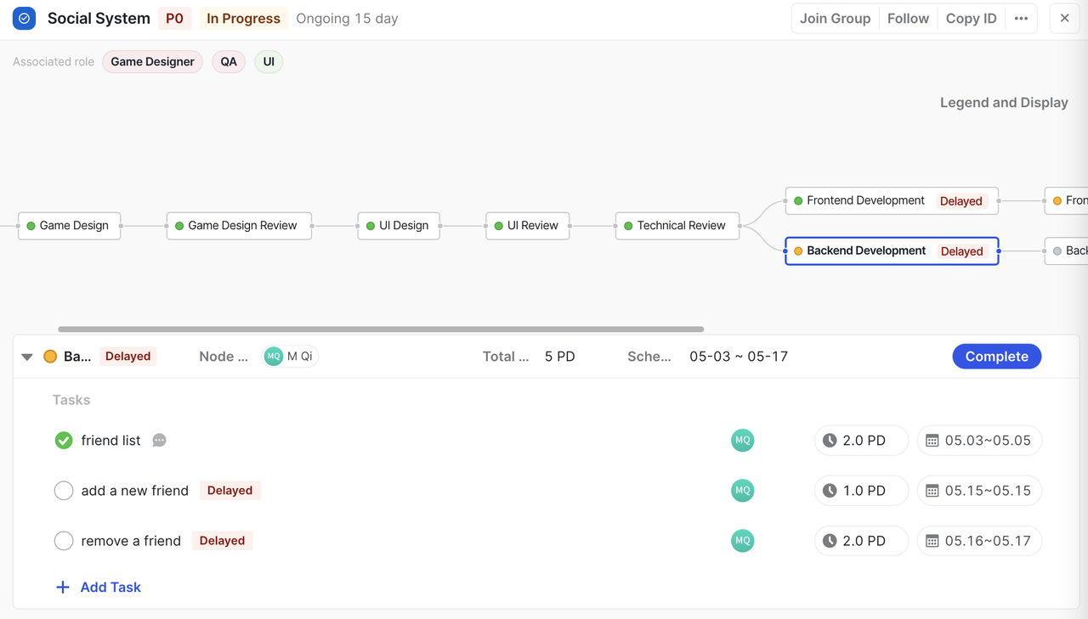Change the In Progress status tag

click(243, 19)
